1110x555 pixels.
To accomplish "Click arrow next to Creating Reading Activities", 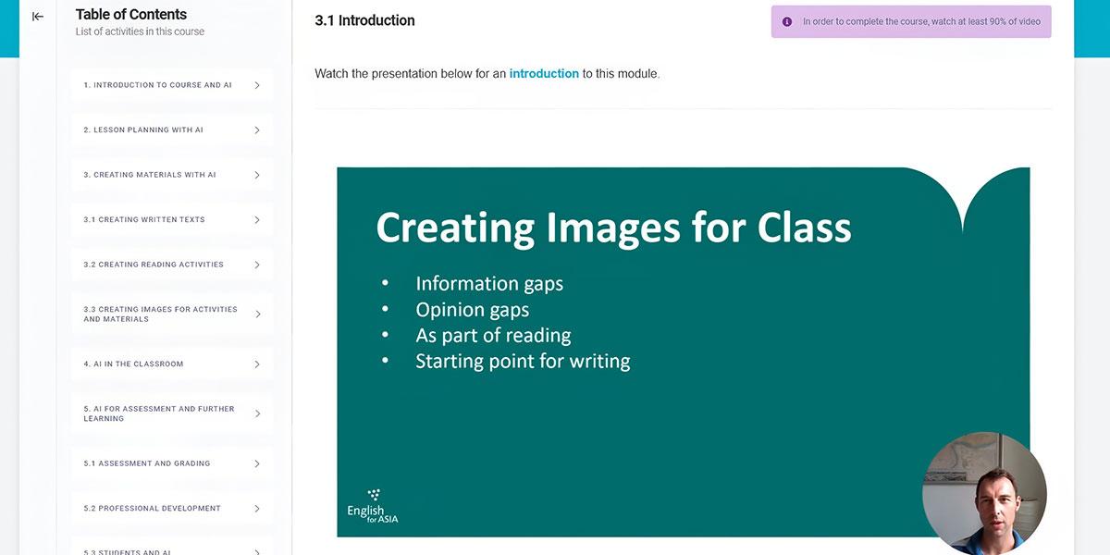I will point(257,265).
